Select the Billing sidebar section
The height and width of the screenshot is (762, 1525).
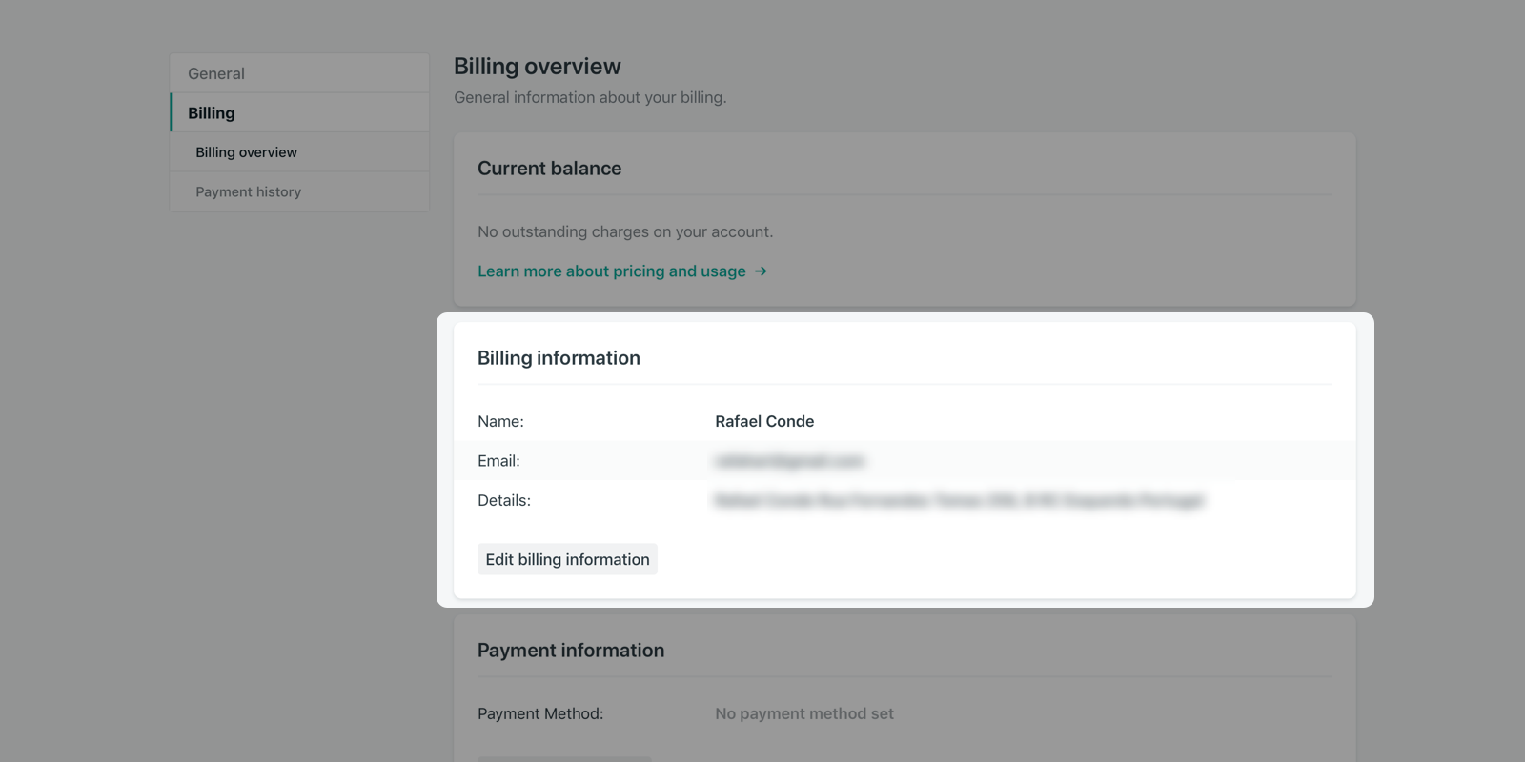coord(212,113)
